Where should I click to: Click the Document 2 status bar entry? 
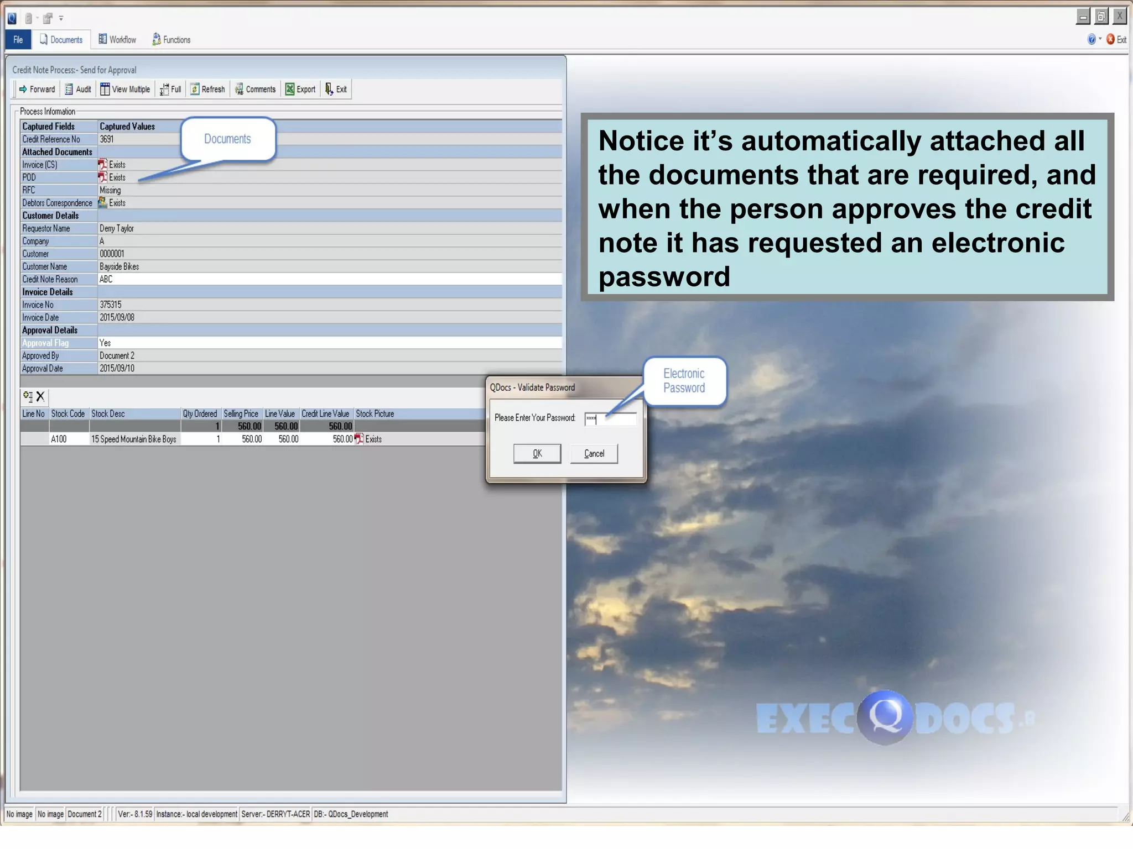tap(85, 814)
